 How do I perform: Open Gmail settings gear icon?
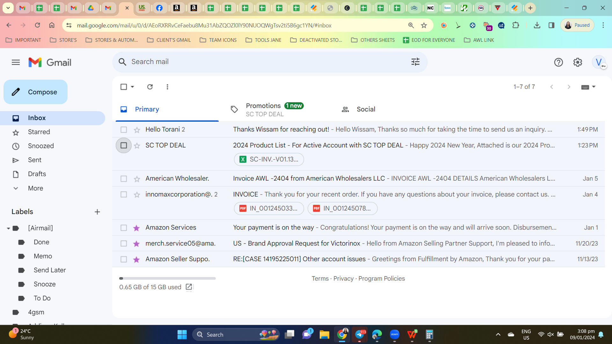pos(578,62)
